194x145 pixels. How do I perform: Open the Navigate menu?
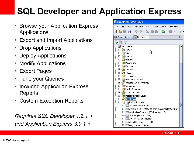click(138, 27)
